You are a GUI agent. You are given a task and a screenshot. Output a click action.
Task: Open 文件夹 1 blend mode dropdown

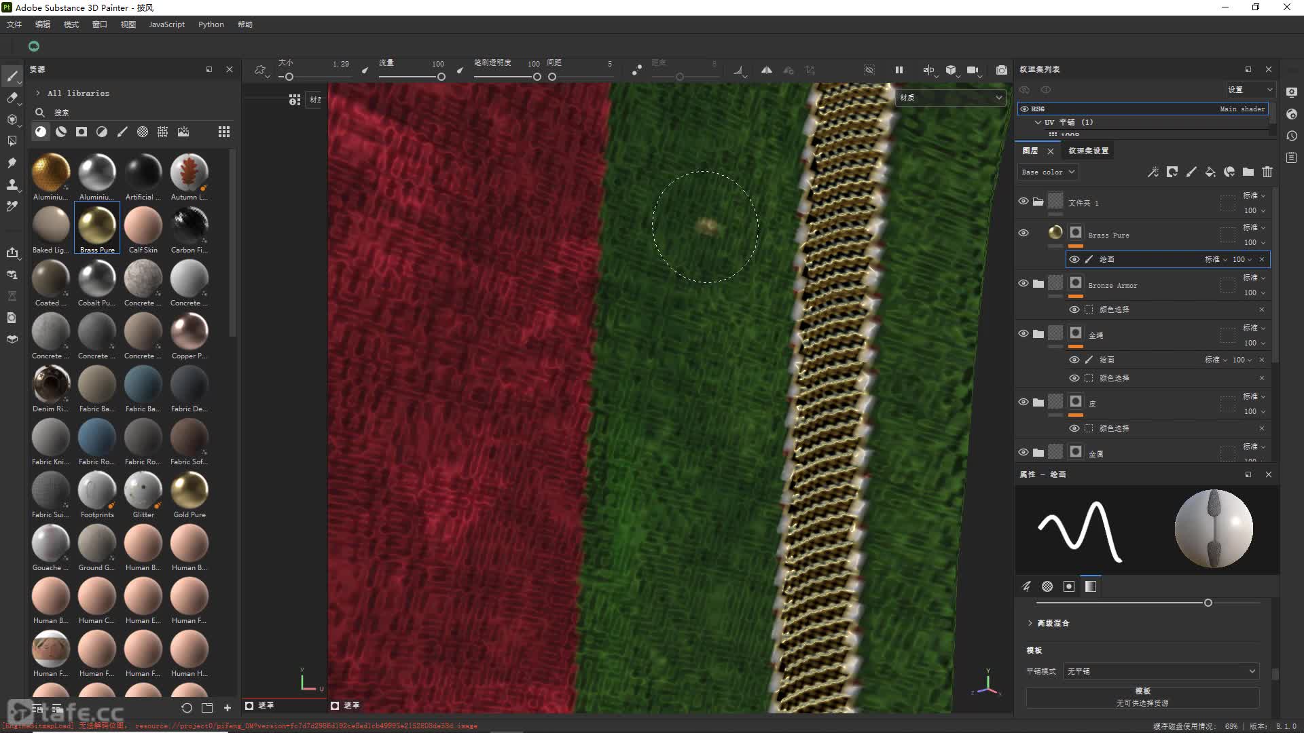1254,195
